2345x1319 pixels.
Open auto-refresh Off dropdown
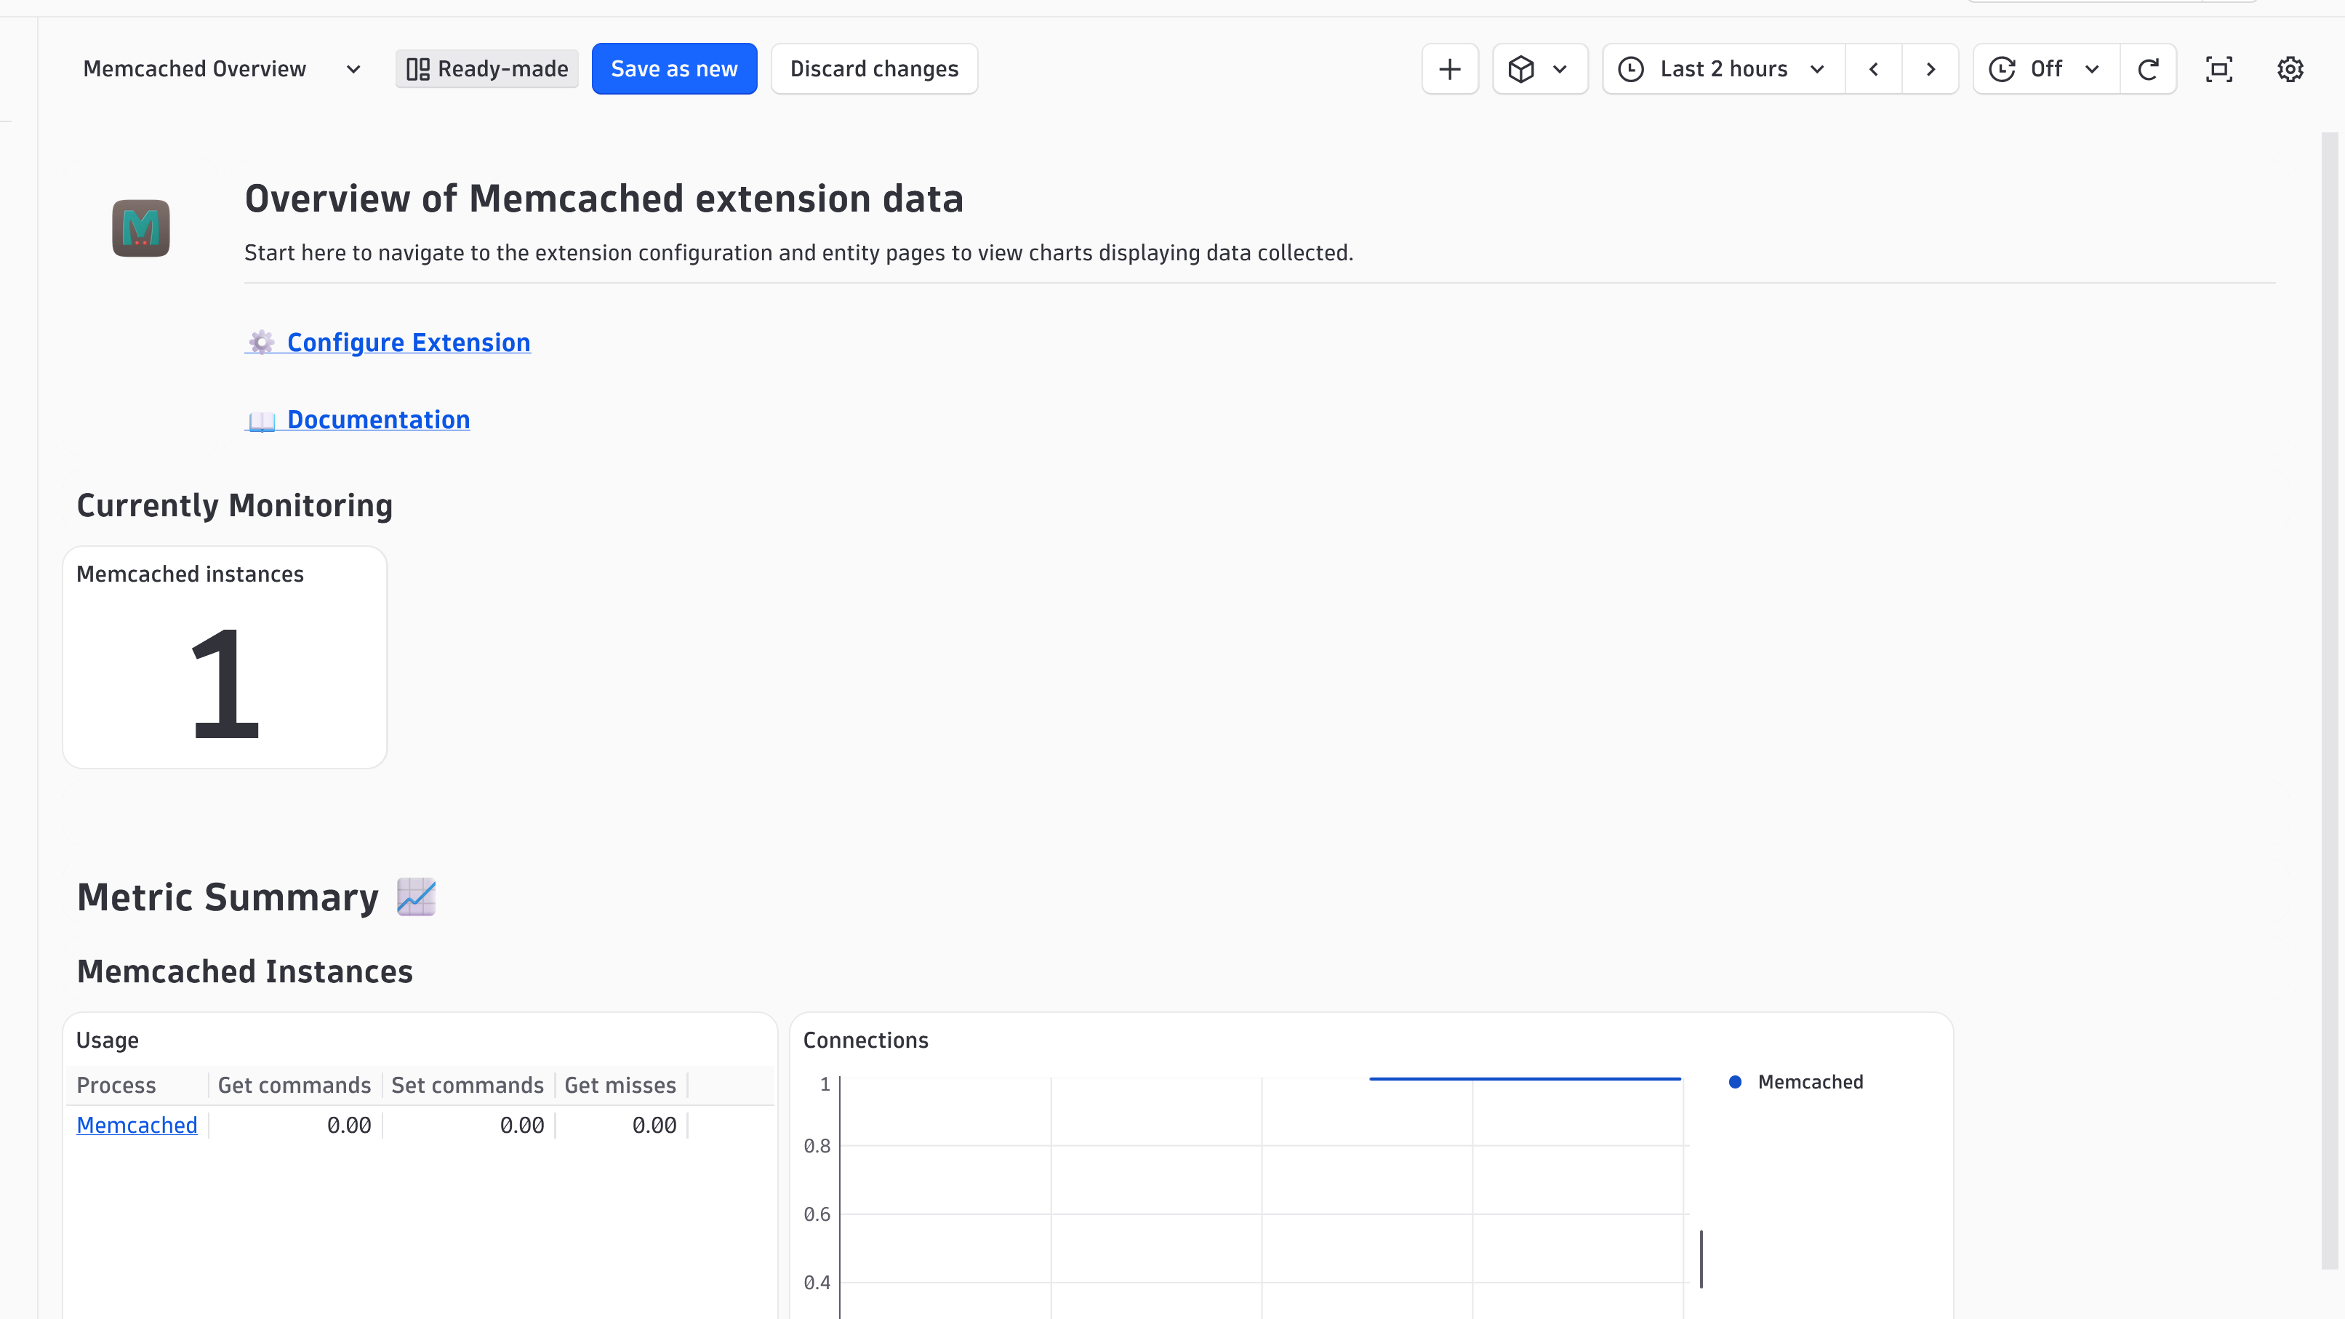point(2045,69)
